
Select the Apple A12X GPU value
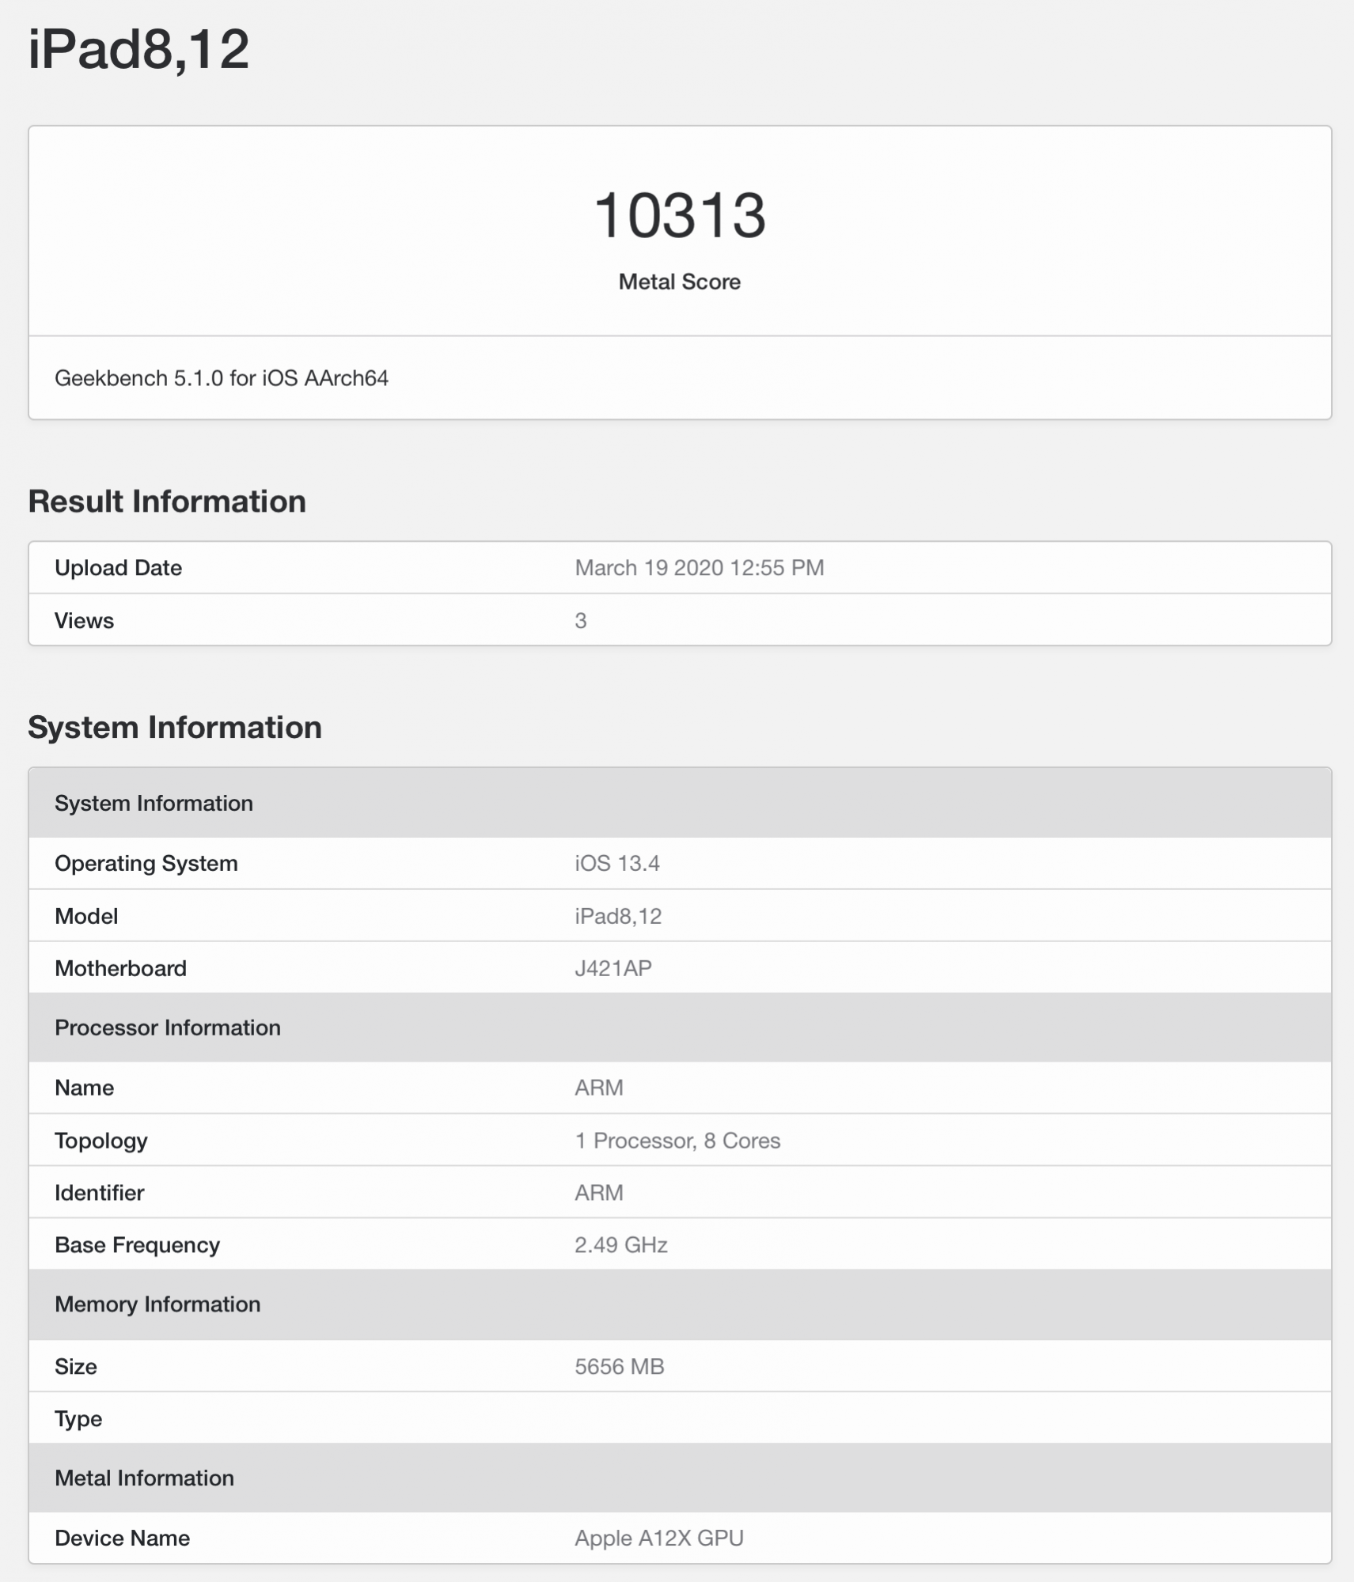point(659,1538)
